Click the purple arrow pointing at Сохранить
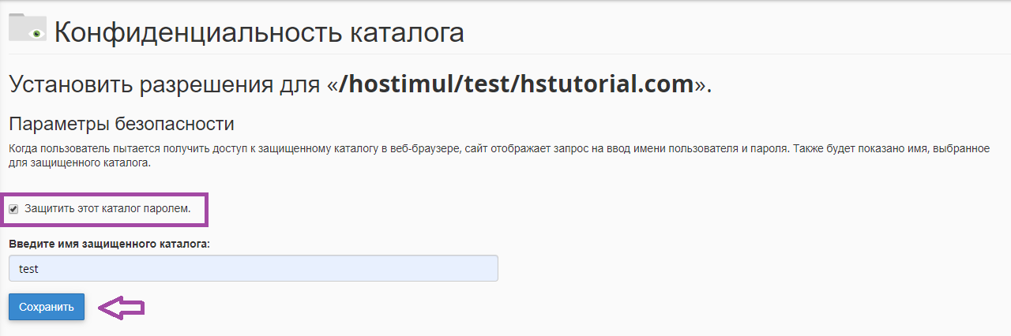The height and width of the screenshot is (336, 1011). (x=121, y=308)
